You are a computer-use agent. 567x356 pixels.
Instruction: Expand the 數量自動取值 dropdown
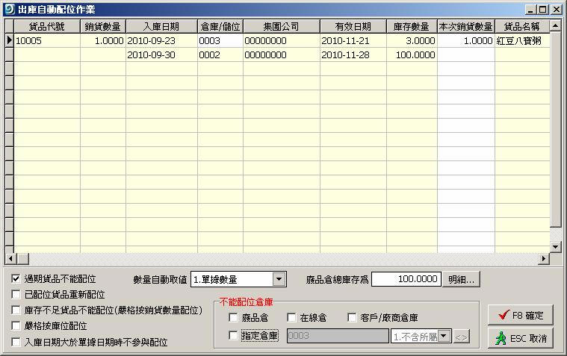pos(279,279)
